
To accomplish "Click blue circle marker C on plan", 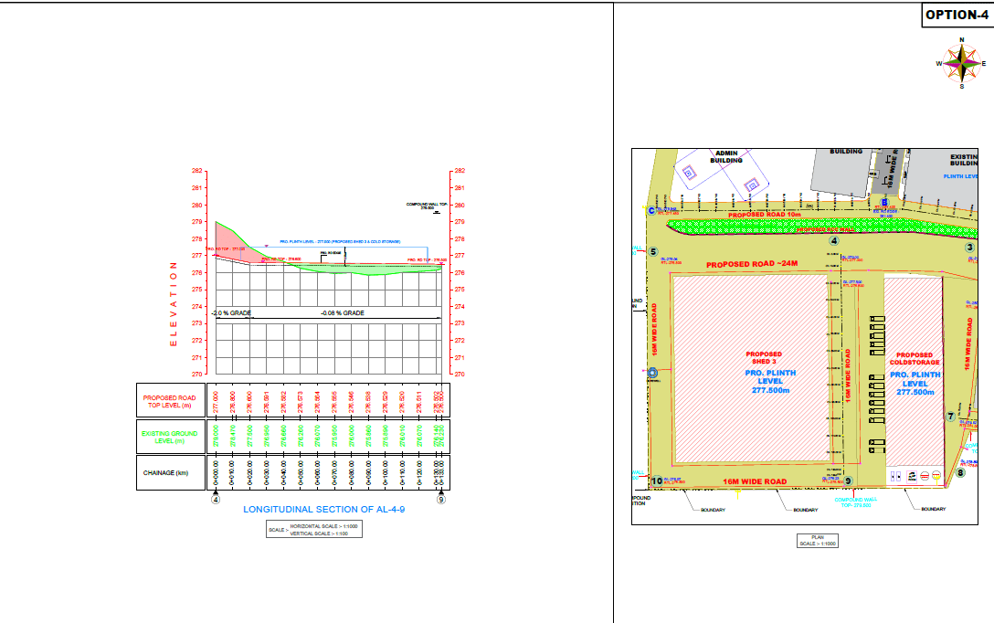I will click(651, 211).
